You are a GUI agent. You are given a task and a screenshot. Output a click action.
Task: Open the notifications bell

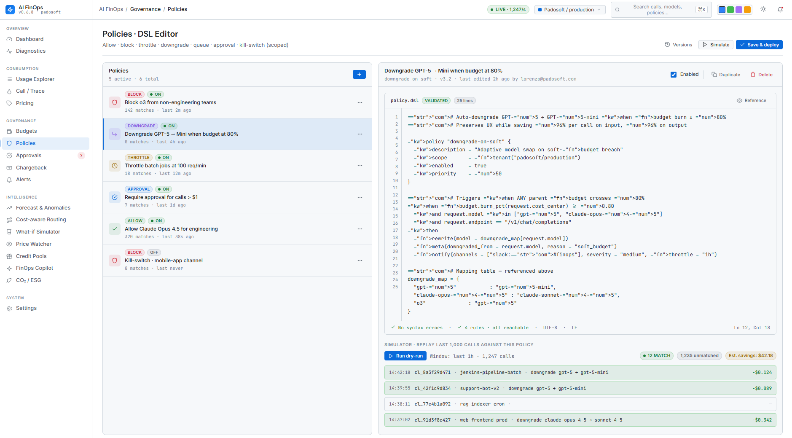(780, 9)
